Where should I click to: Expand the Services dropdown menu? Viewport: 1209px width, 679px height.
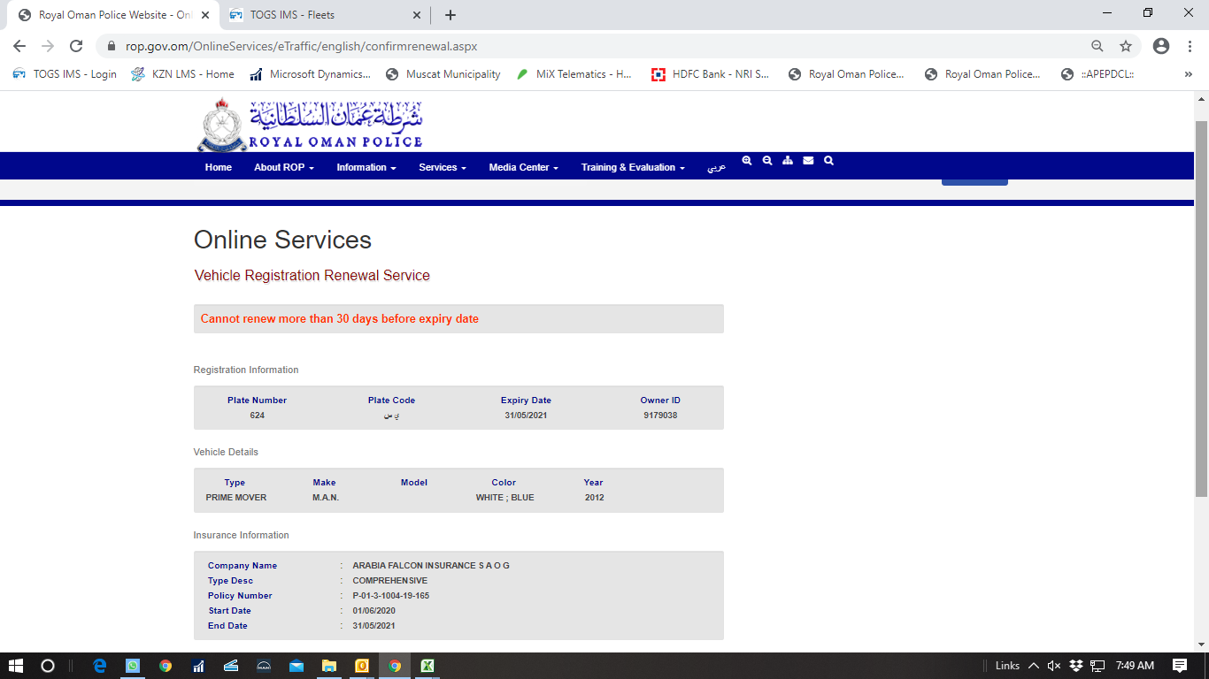point(442,167)
